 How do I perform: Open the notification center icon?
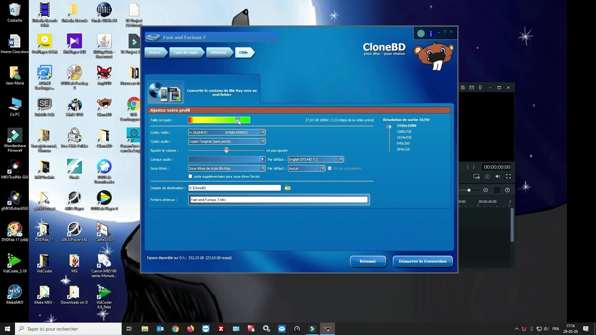pos(586,328)
